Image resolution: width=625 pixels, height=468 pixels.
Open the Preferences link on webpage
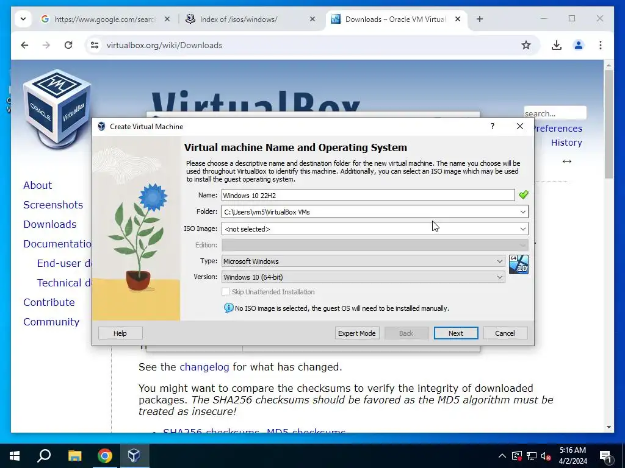pos(558,129)
